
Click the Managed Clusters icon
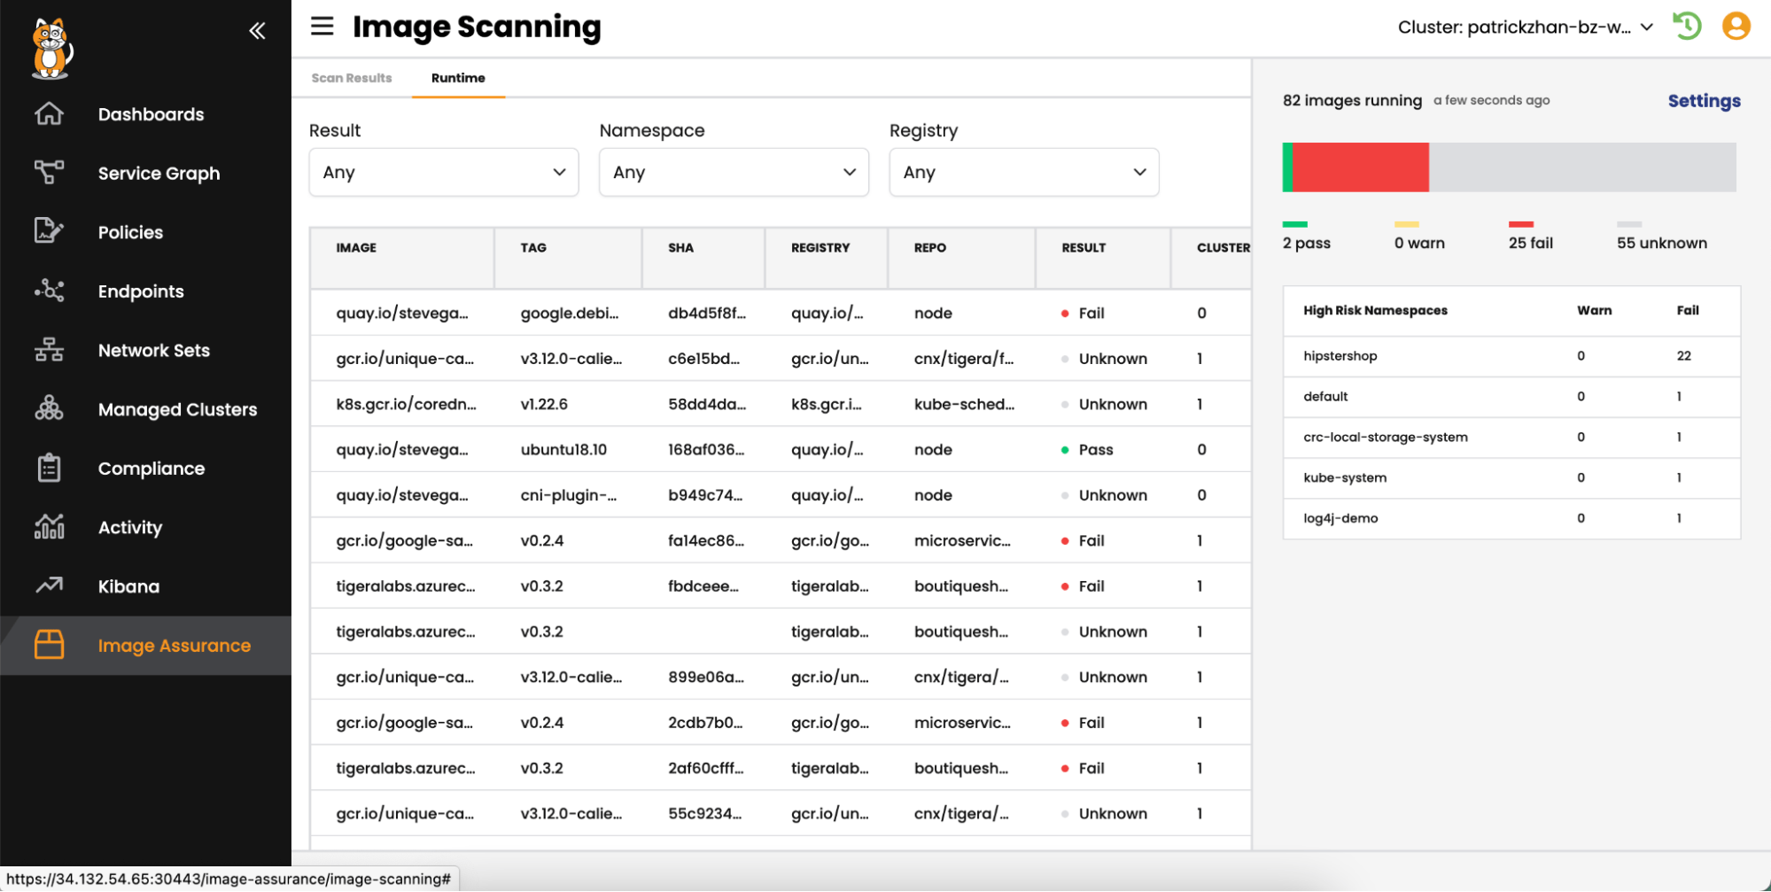[x=49, y=408]
